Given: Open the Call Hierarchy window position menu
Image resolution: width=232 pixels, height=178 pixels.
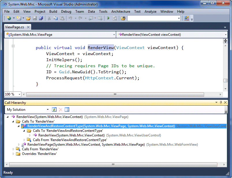Looking at the screenshot, I should [216, 102].
